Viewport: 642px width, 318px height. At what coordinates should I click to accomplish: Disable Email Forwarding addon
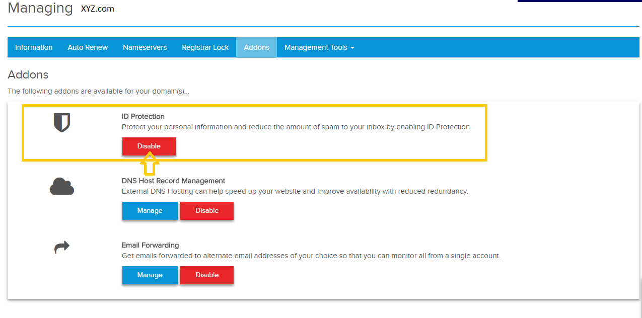[207, 275]
